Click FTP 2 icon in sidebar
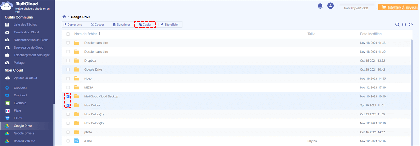Screen dimensions: 420x146 pyautogui.click(x=7, y=118)
